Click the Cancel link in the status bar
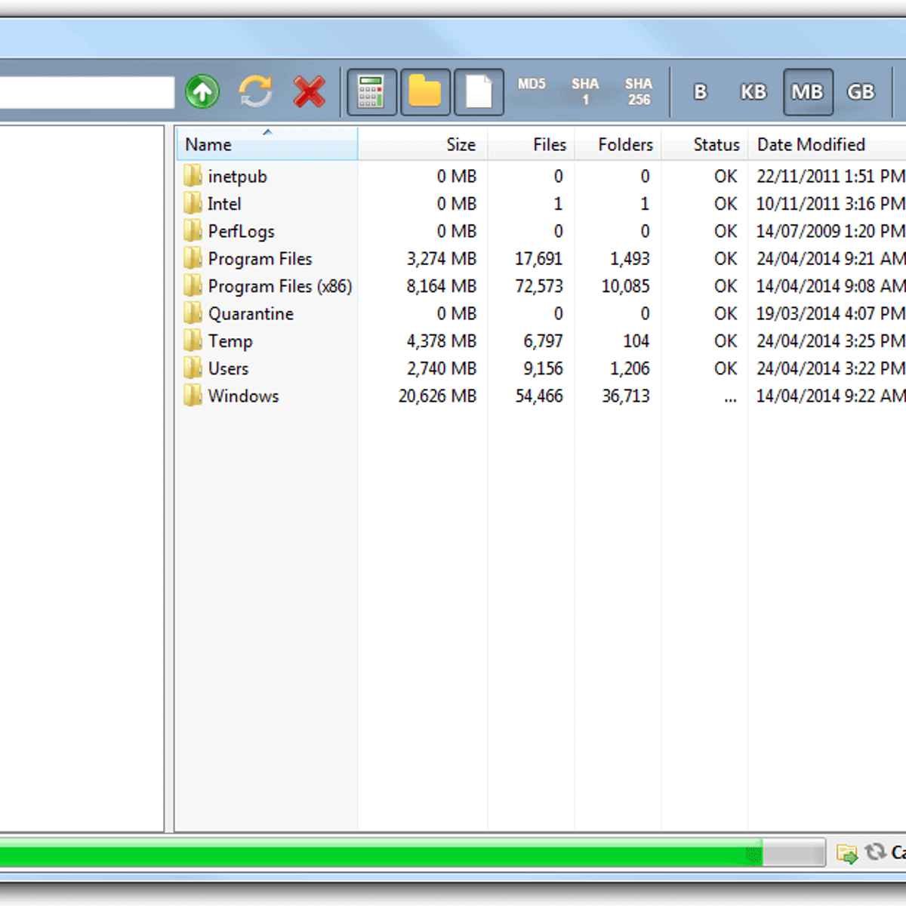 (898, 853)
